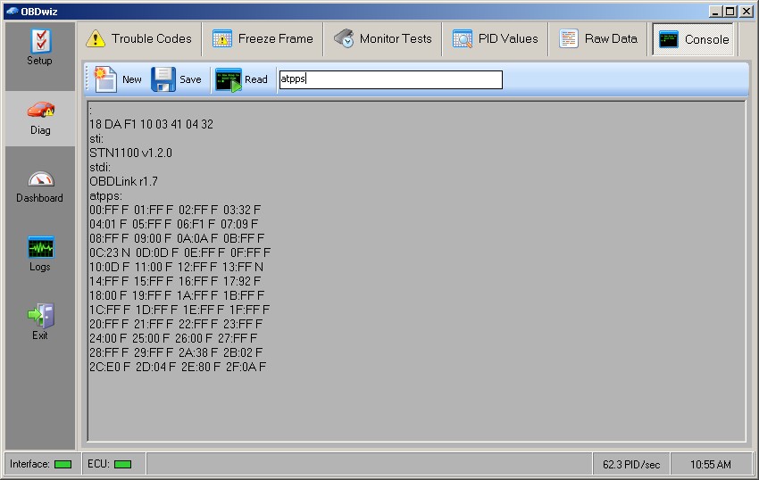Click the 18 DA F1 10 03 41 04 32 line

(151, 124)
